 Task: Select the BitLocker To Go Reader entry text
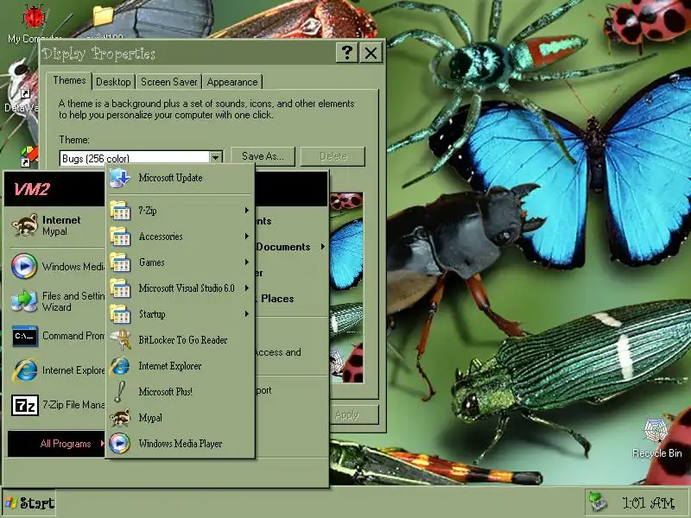183,340
